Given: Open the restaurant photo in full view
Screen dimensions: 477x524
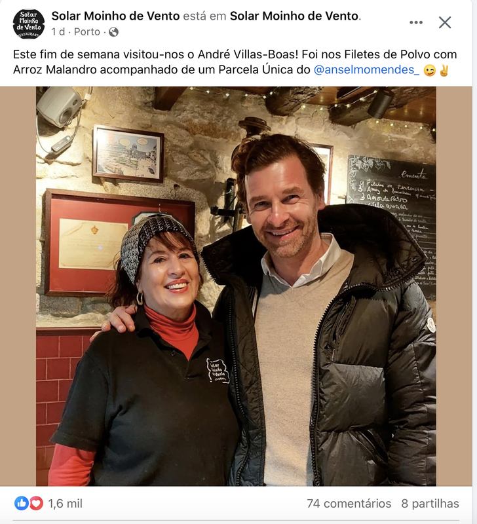Looking at the screenshot, I should pos(236,286).
